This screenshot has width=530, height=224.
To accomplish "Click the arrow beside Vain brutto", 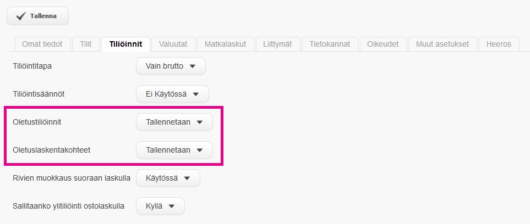I will [192, 66].
